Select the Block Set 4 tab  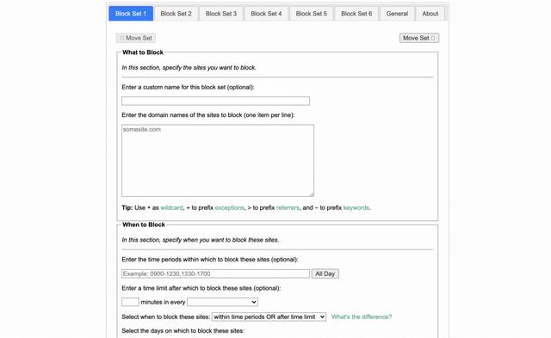coord(266,14)
